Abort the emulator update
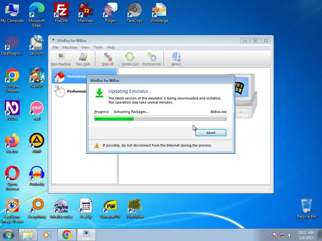The width and height of the screenshot is (322, 241). point(211,133)
